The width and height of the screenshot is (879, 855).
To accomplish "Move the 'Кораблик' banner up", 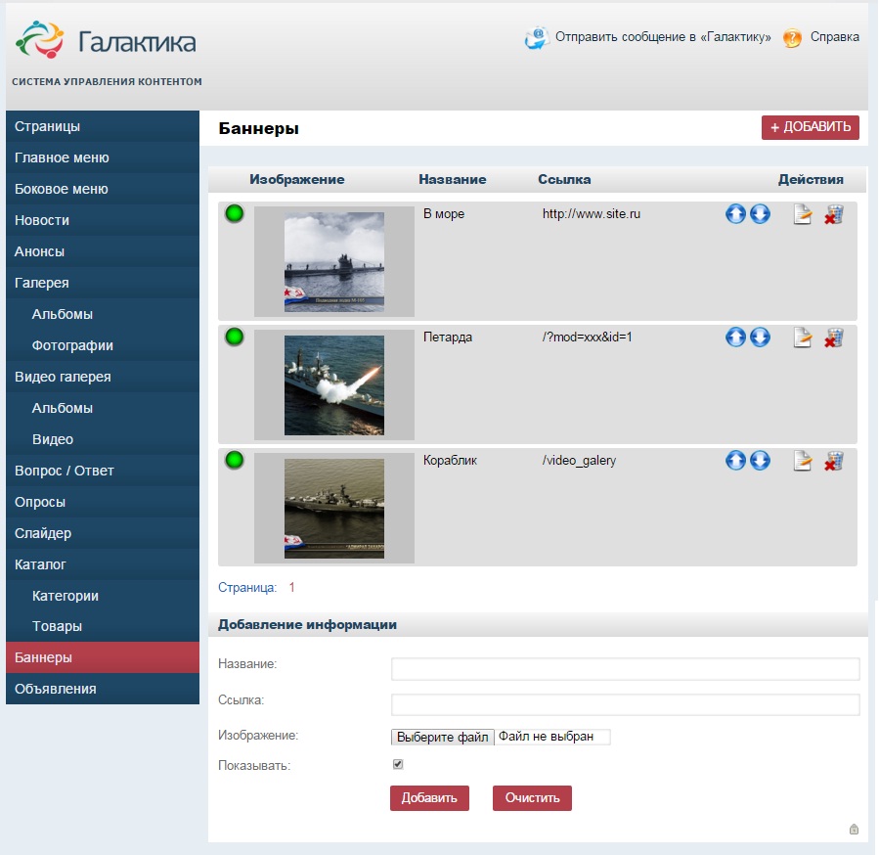I will [735, 461].
